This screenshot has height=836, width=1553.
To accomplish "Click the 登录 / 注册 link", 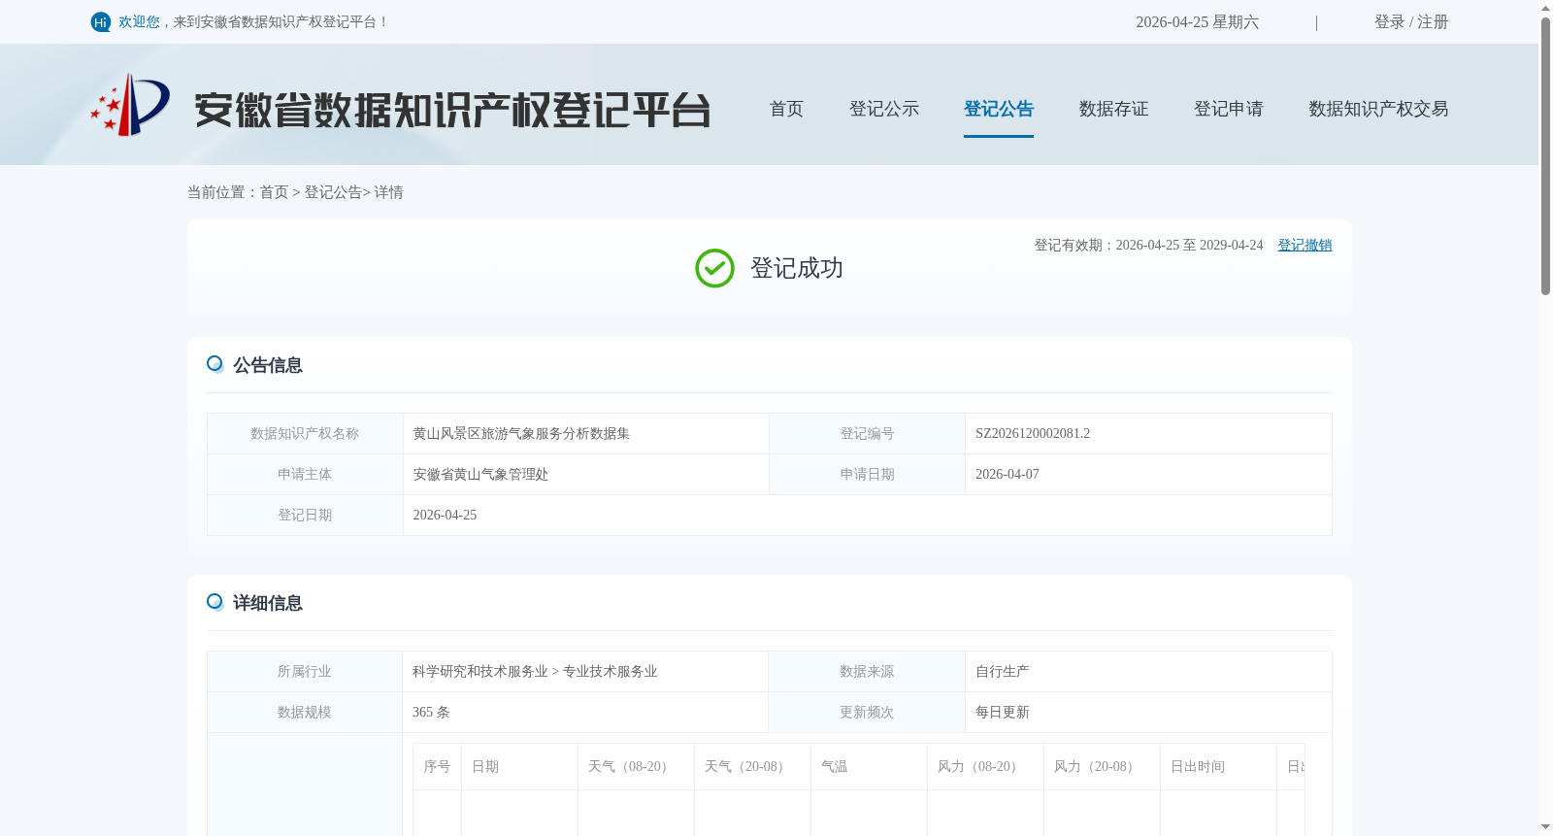I will click(x=1411, y=22).
